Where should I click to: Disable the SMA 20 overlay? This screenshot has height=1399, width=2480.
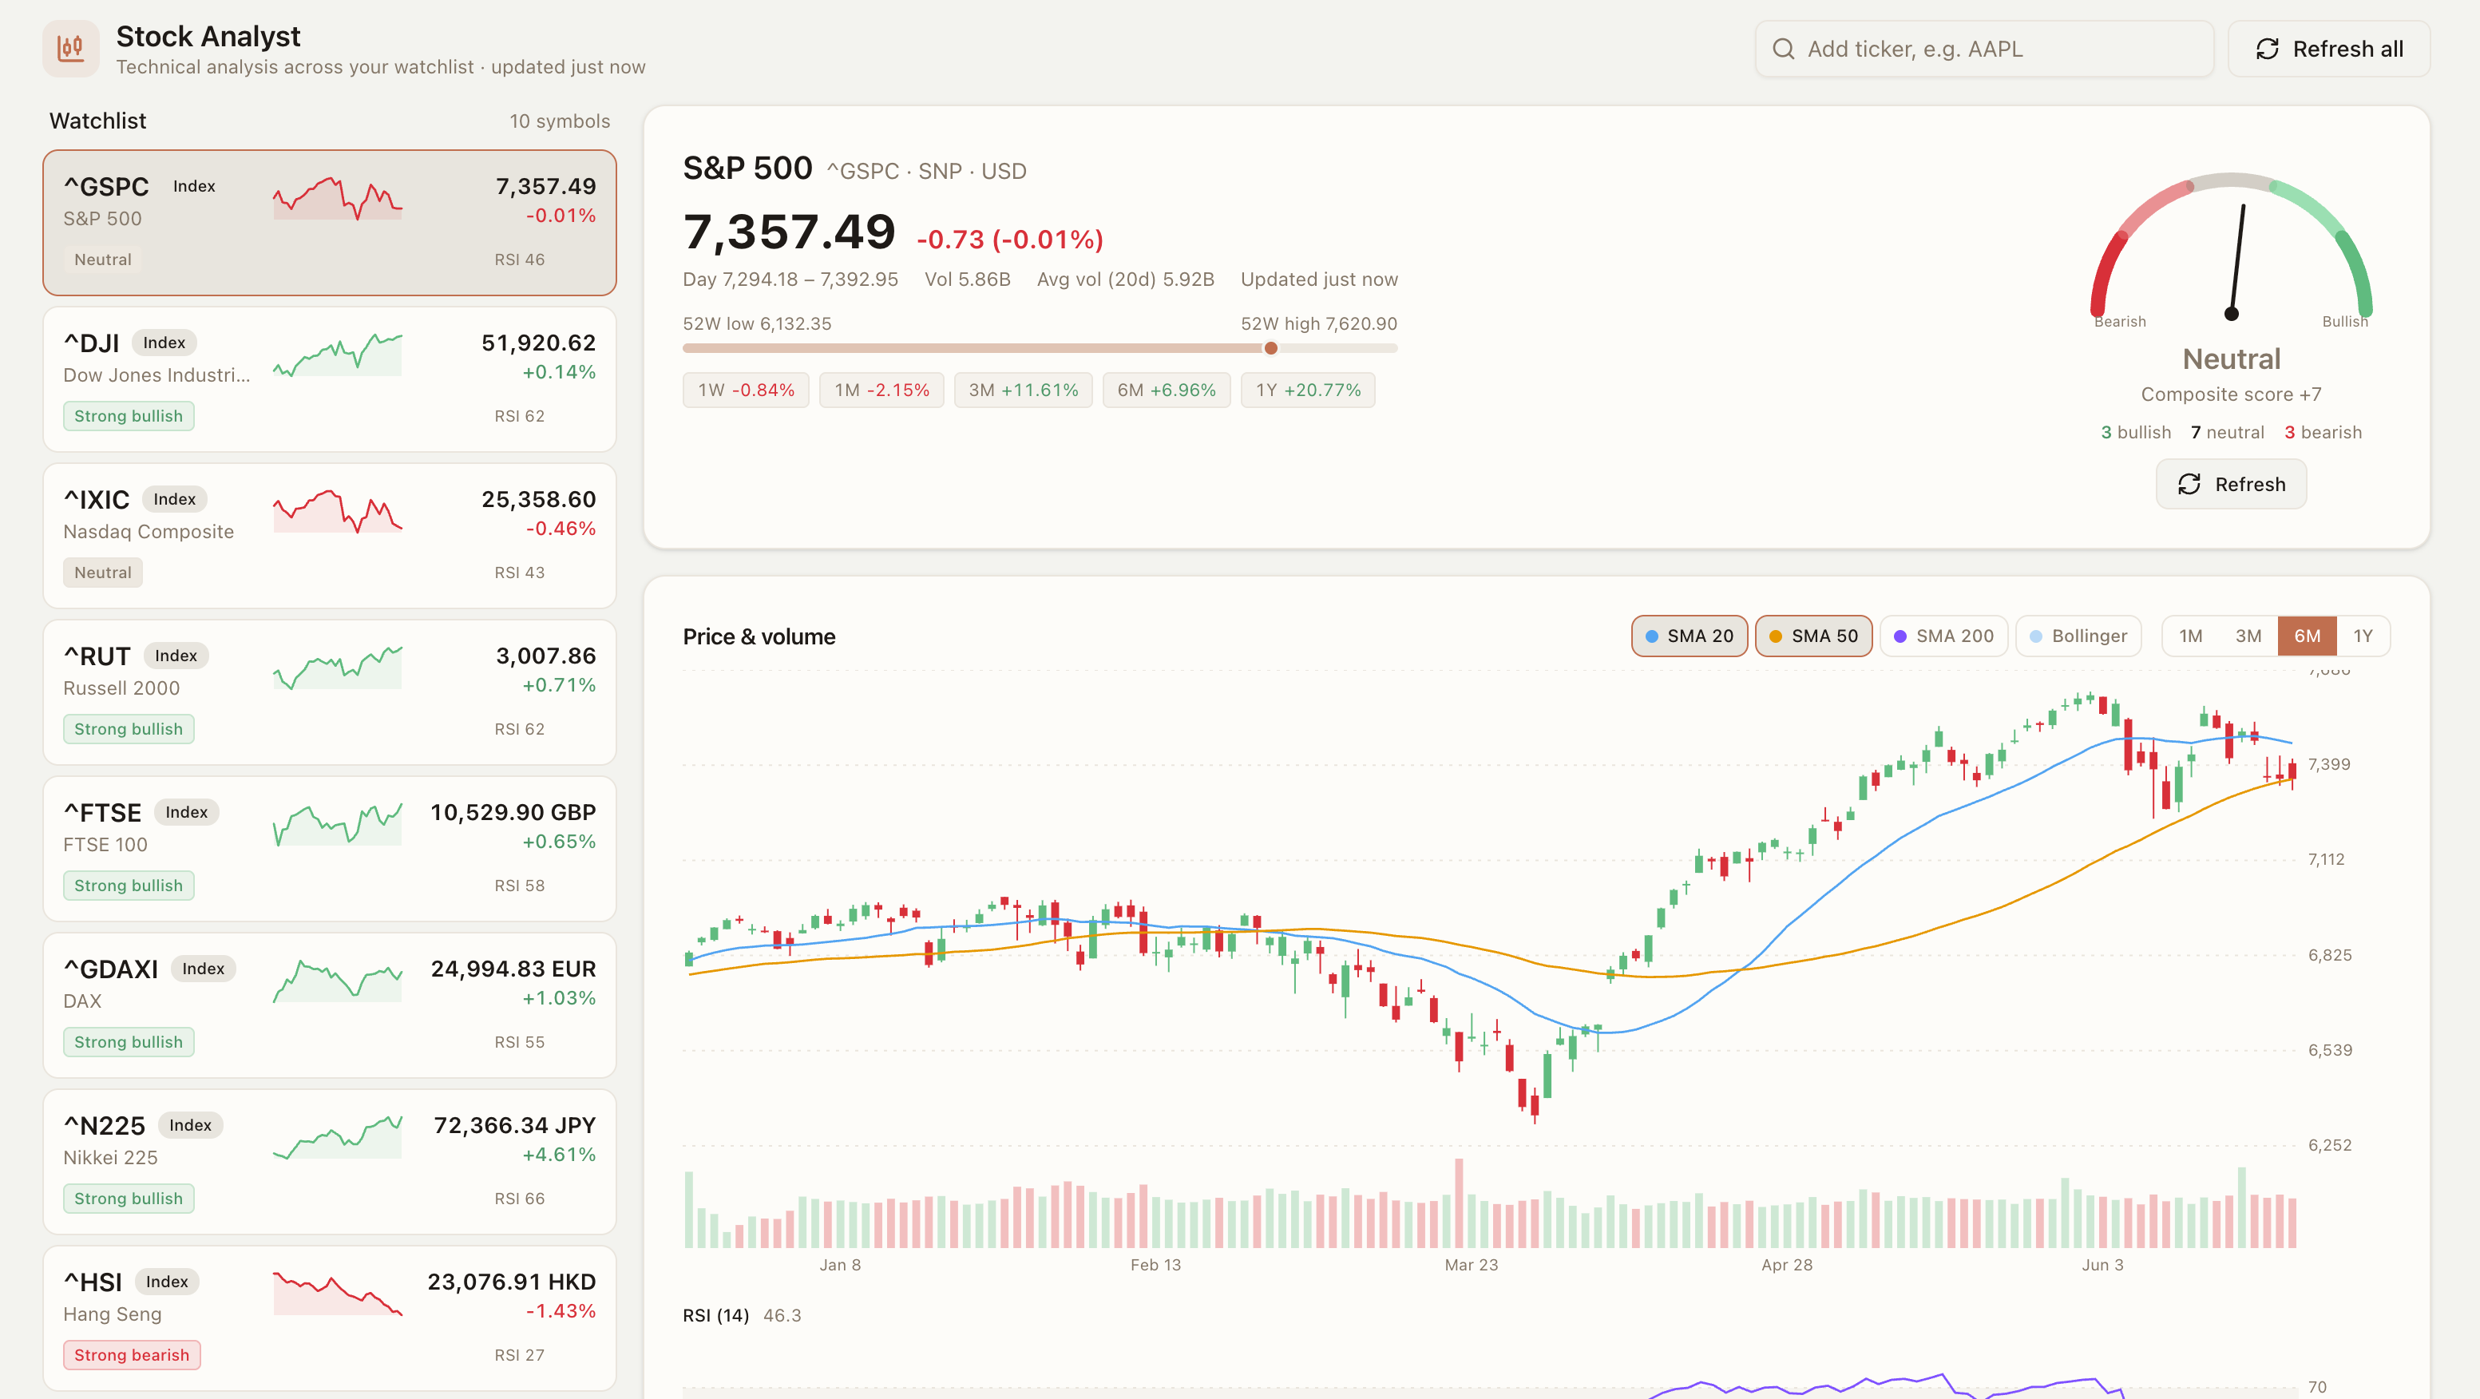coord(1689,636)
